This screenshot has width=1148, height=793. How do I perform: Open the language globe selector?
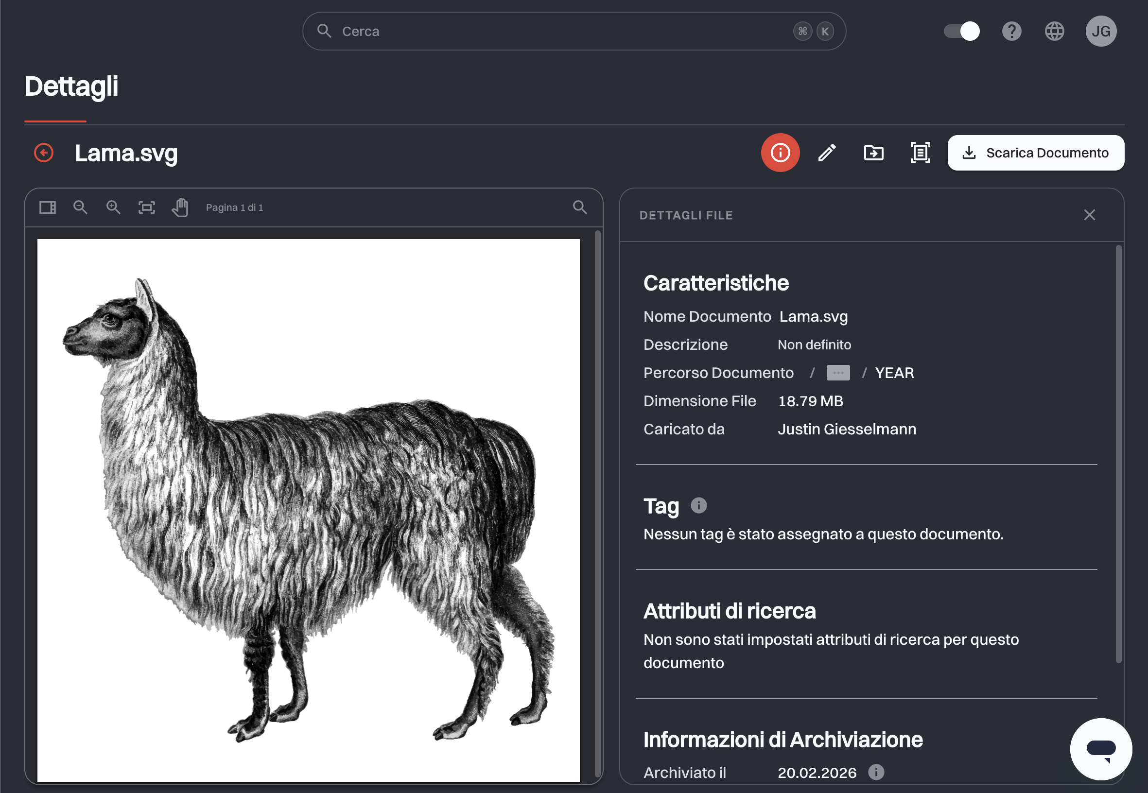(x=1054, y=31)
